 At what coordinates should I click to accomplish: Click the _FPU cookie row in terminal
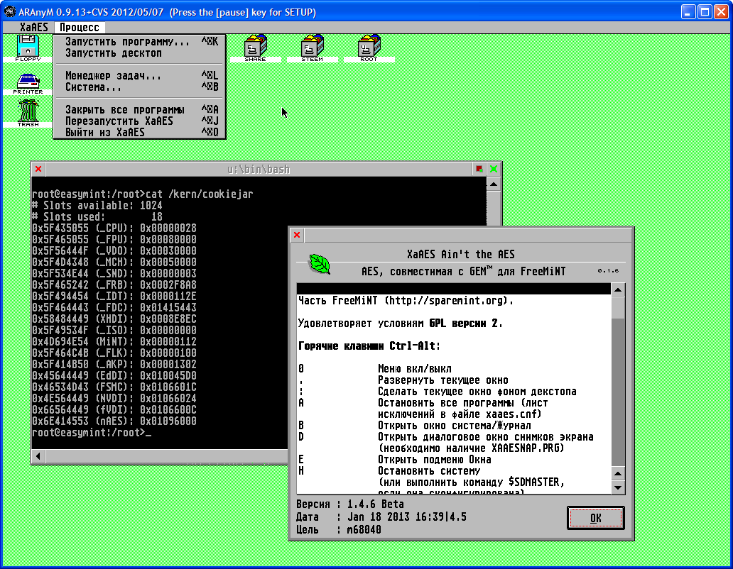[114, 240]
